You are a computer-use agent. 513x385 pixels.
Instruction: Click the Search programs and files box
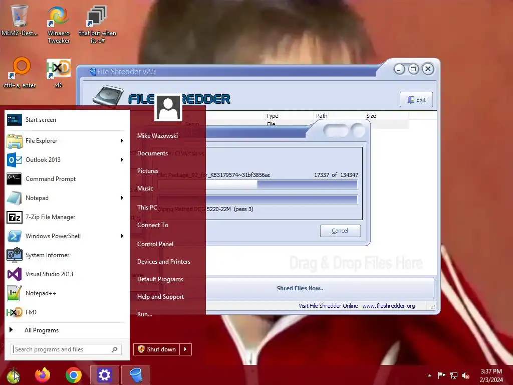pyautogui.click(x=66, y=349)
